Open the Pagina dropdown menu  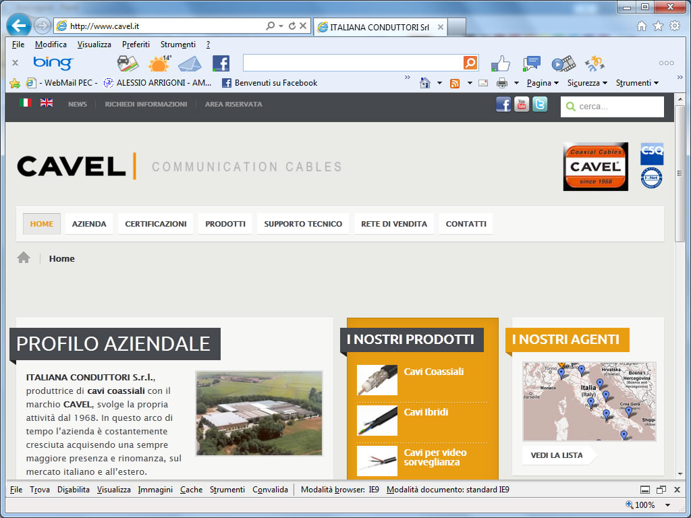click(543, 83)
